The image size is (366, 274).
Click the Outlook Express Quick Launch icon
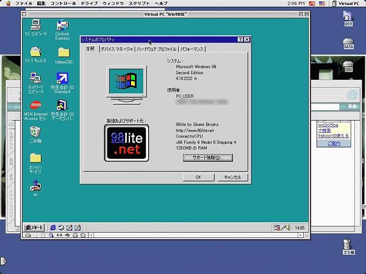61,227
